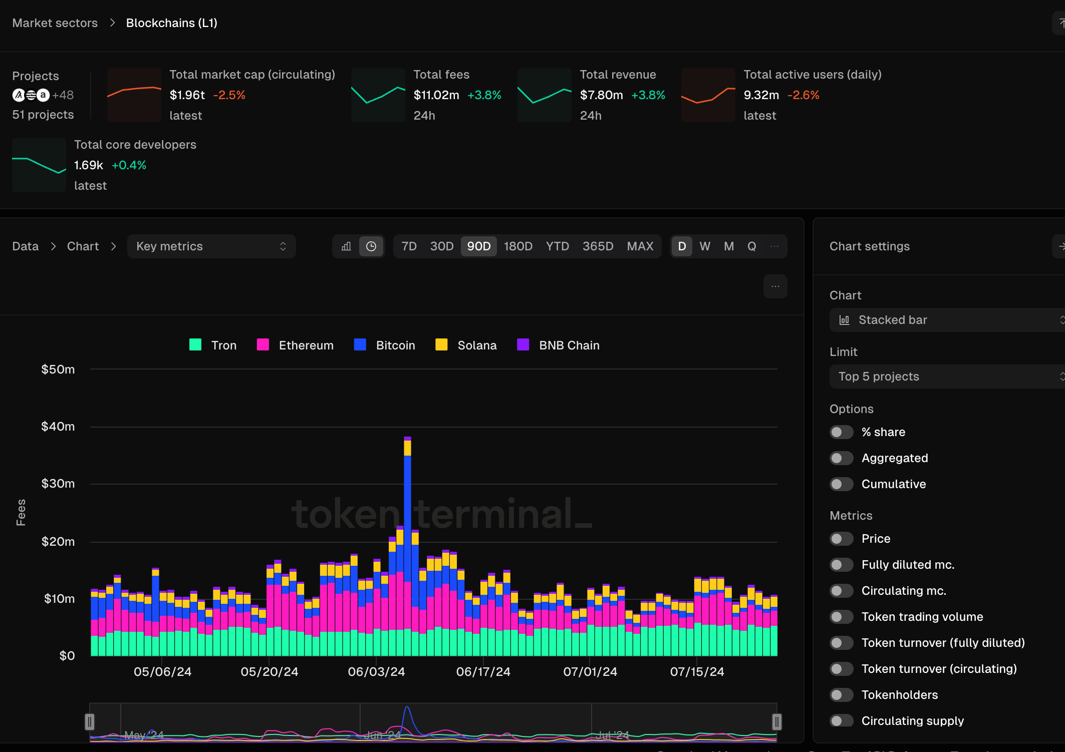
Task: Open more granularity options ellipsis
Action: 774,246
